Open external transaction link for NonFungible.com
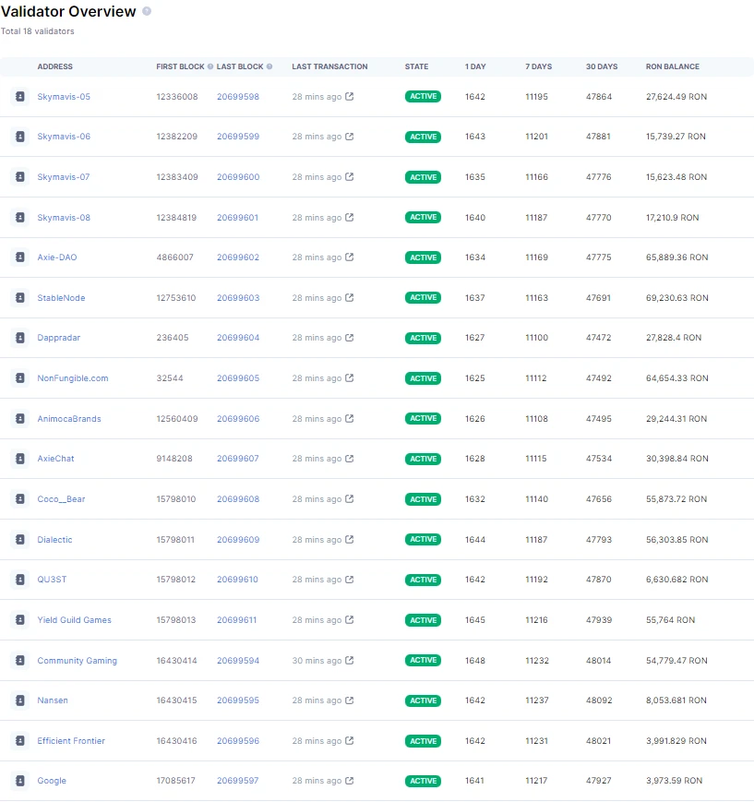This screenshot has width=754, height=802. (350, 378)
